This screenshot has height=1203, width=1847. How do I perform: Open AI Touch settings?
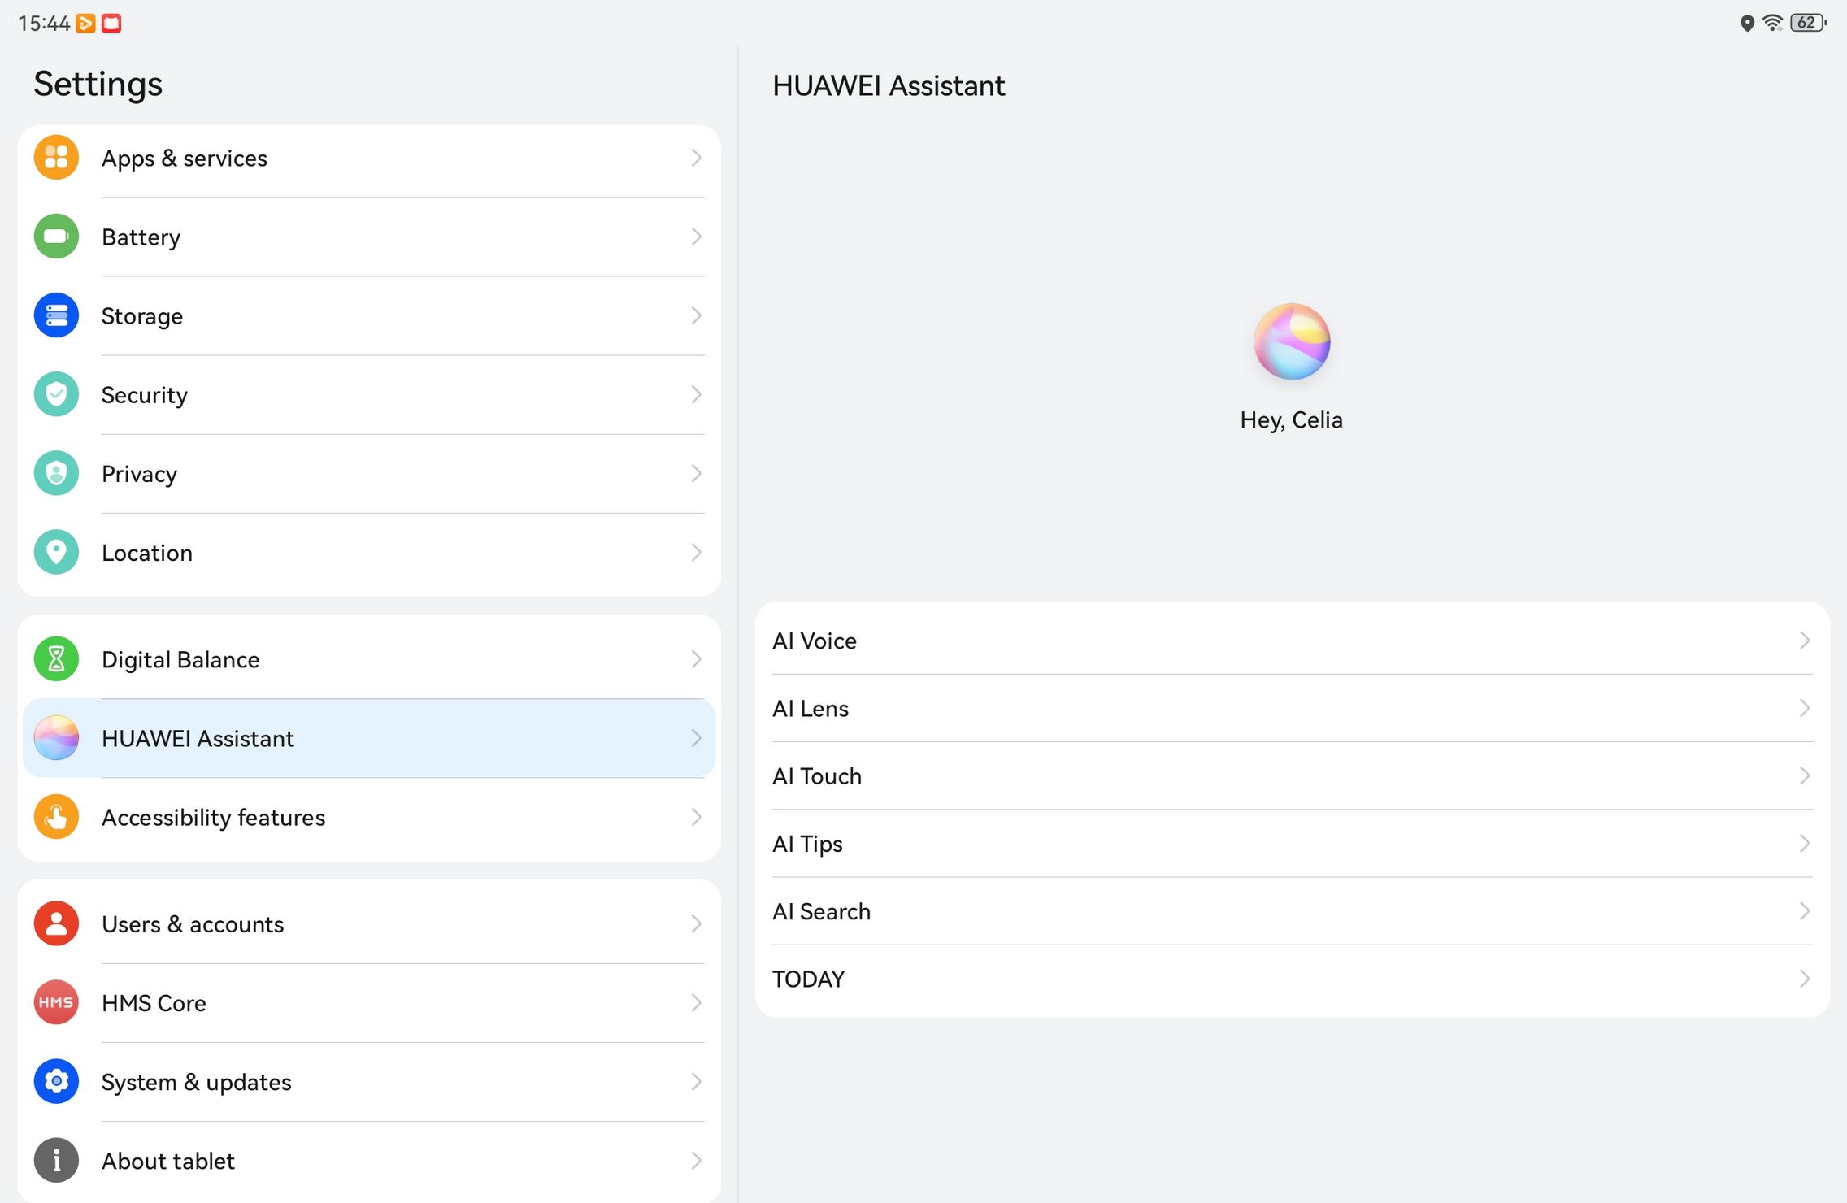[1292, 775]
